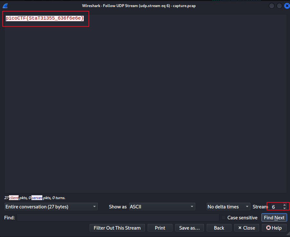Enable the Case sensitive checkbox
290x237 pixels.
coord(224,218)
